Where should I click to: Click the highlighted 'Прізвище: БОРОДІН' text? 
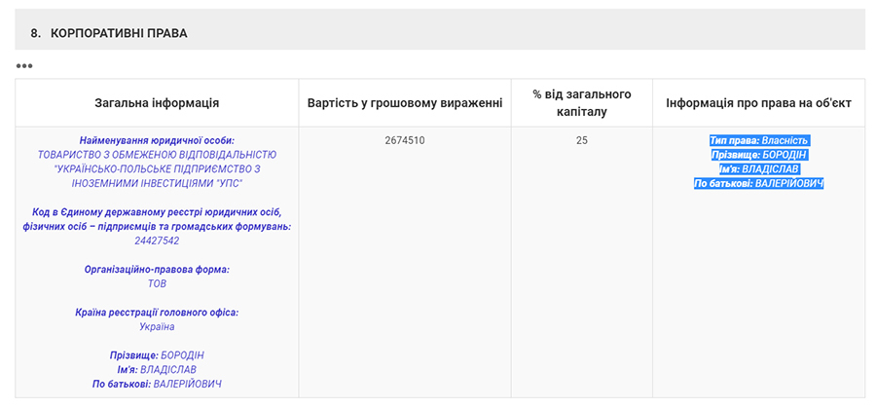click(x=758, y=155)
